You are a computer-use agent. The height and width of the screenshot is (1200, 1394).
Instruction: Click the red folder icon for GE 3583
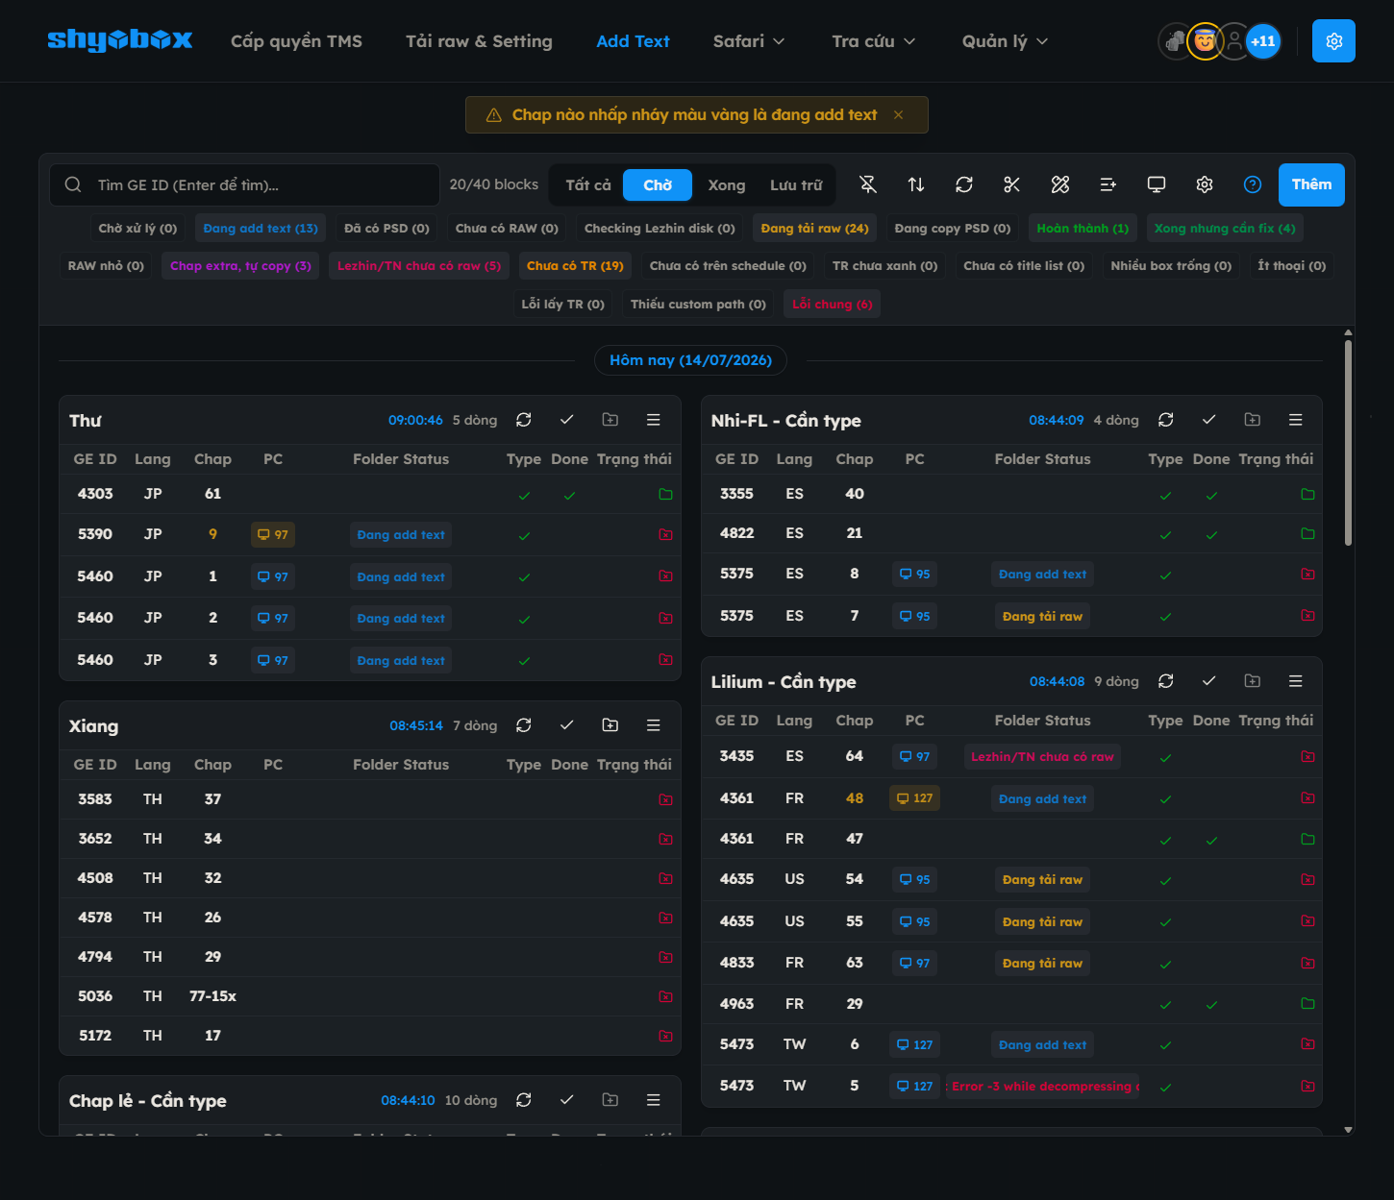(x=665, y=799)
